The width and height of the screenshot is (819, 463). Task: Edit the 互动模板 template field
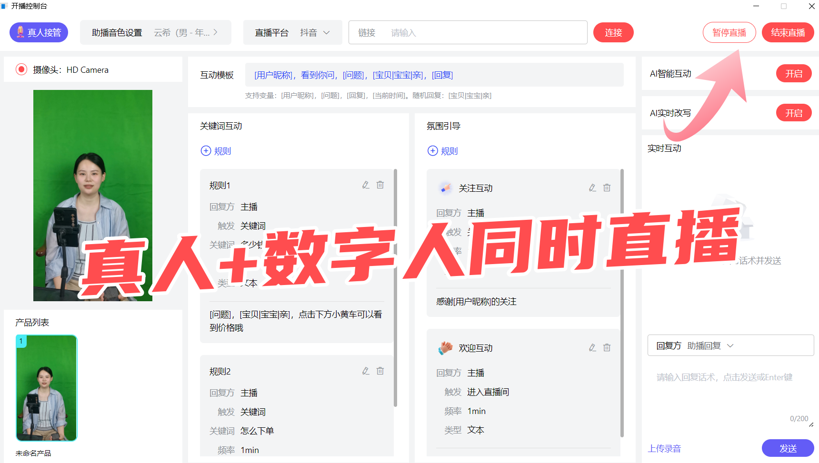[x=434, y=75]
